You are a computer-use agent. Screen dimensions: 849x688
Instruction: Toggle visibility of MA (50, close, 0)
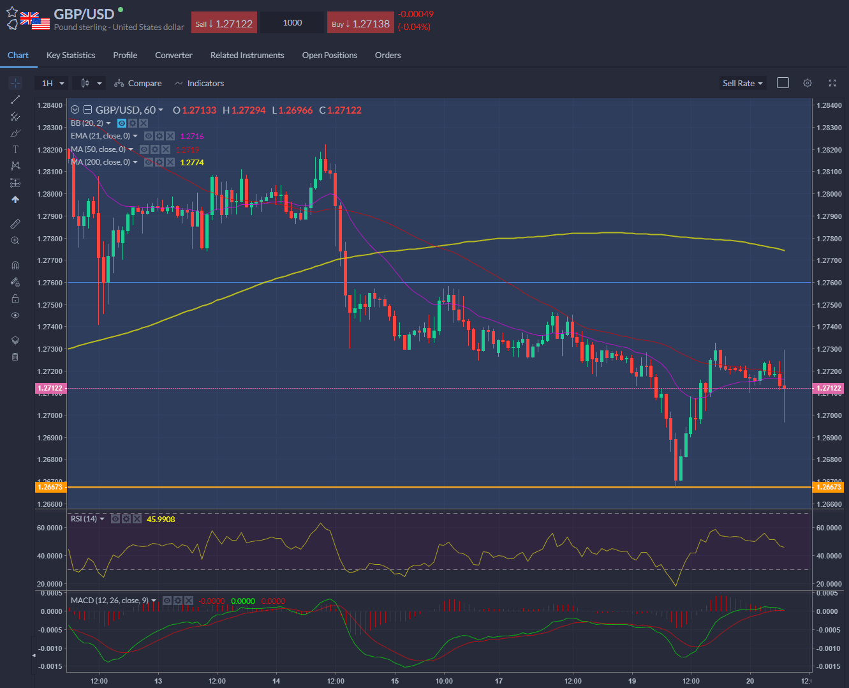(x=144, y=149)
